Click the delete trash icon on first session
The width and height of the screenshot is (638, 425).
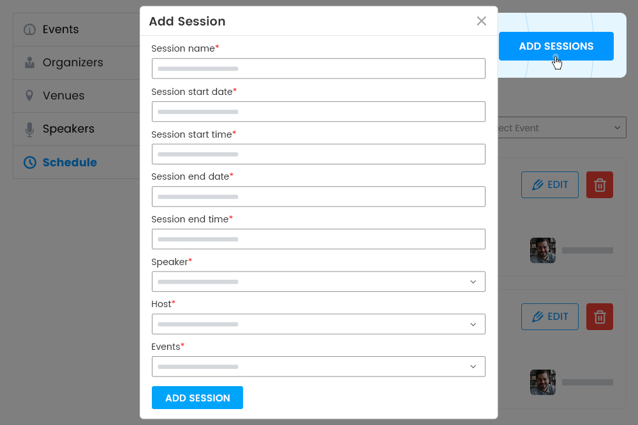pos(599,185)
